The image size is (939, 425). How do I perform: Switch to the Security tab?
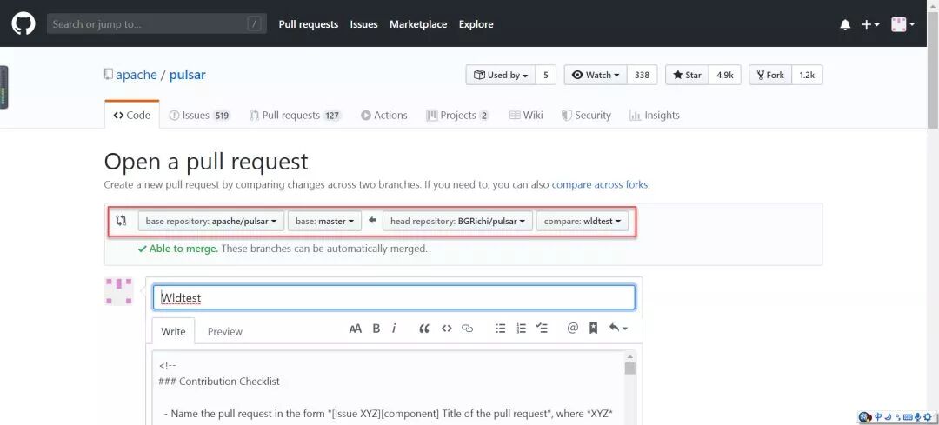click(586, 115)
